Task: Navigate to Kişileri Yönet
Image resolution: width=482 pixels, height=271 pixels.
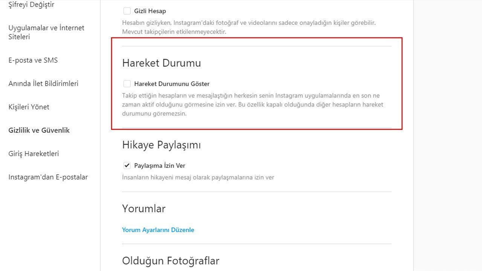Action: tap(29, 107)
